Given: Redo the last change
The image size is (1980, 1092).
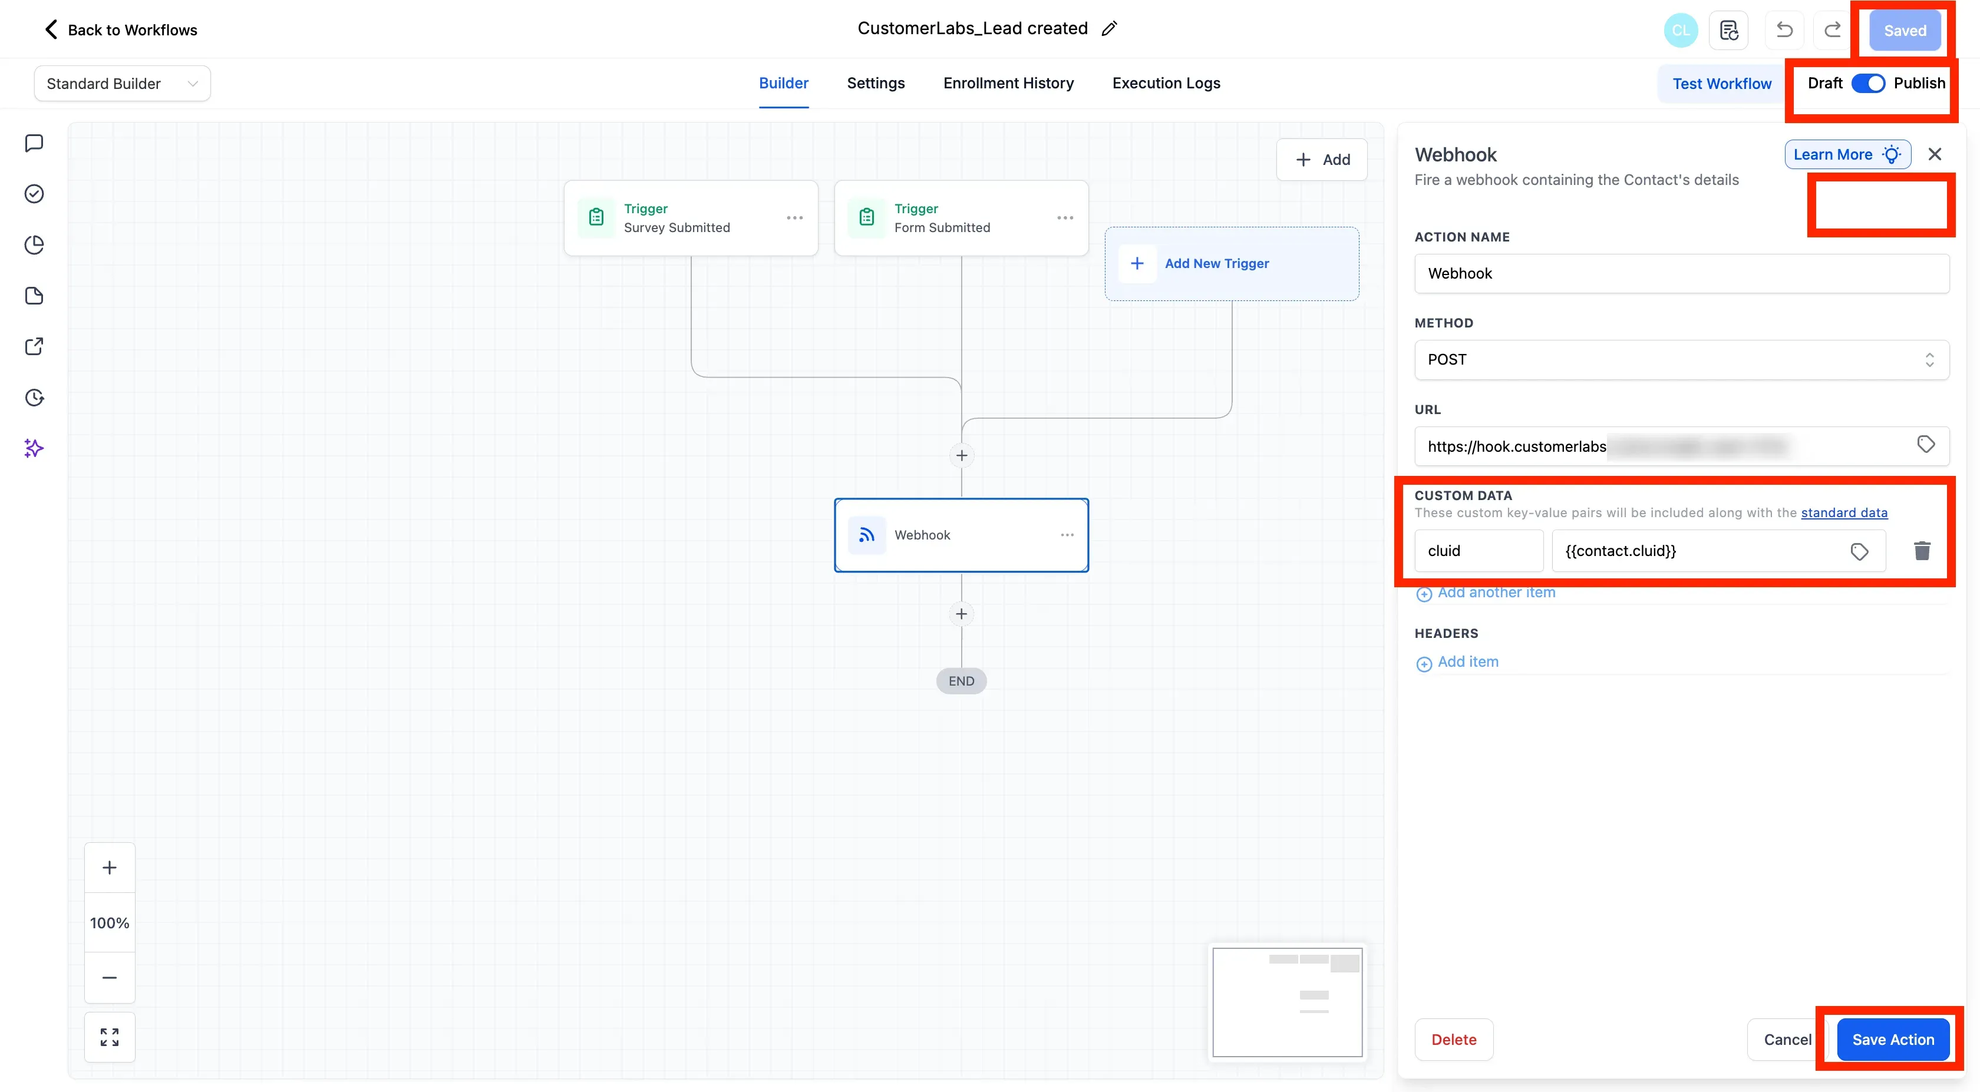Looking at the screenshot, I should click(x=1833, y=30).
